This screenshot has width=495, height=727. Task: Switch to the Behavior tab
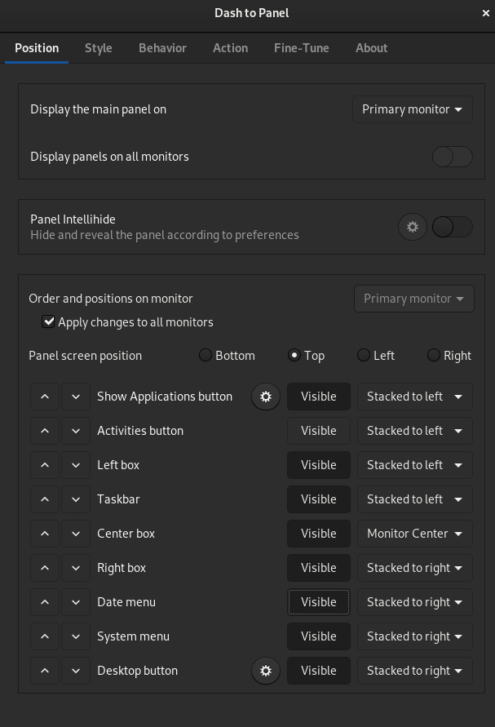coord(162,48)
